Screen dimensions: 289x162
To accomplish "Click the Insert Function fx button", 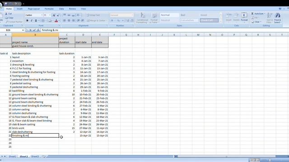I will click(38, 30).
